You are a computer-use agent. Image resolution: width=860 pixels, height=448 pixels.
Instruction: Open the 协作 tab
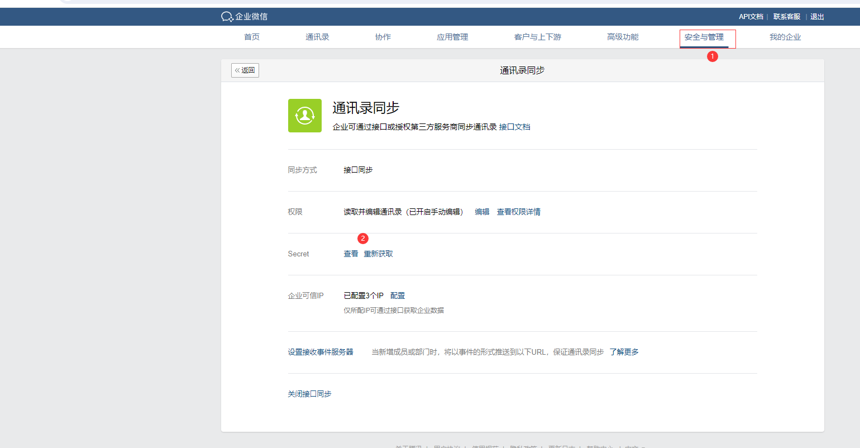(x=383, y=37)
